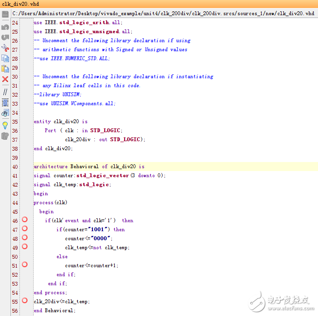Open find with the binoculars icon

pyautogui.click(x=5, y=113)
